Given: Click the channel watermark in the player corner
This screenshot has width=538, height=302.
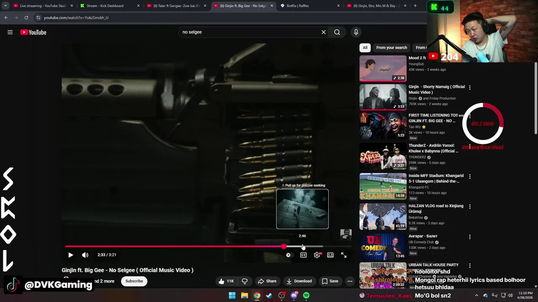Looking at the screenshot, I should [346, 235].
